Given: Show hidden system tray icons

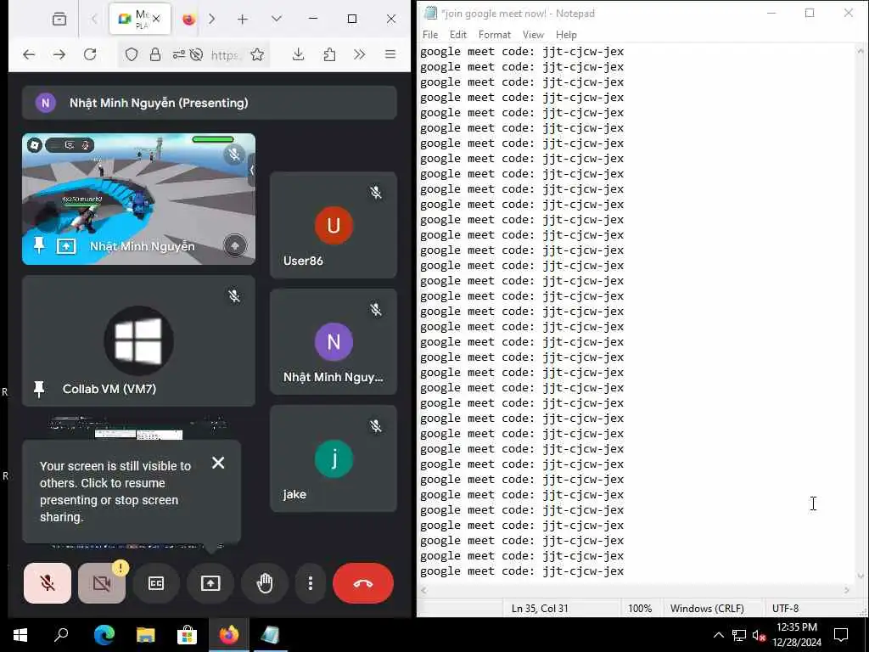Looking at the screenshot, I should pos(718,635).
